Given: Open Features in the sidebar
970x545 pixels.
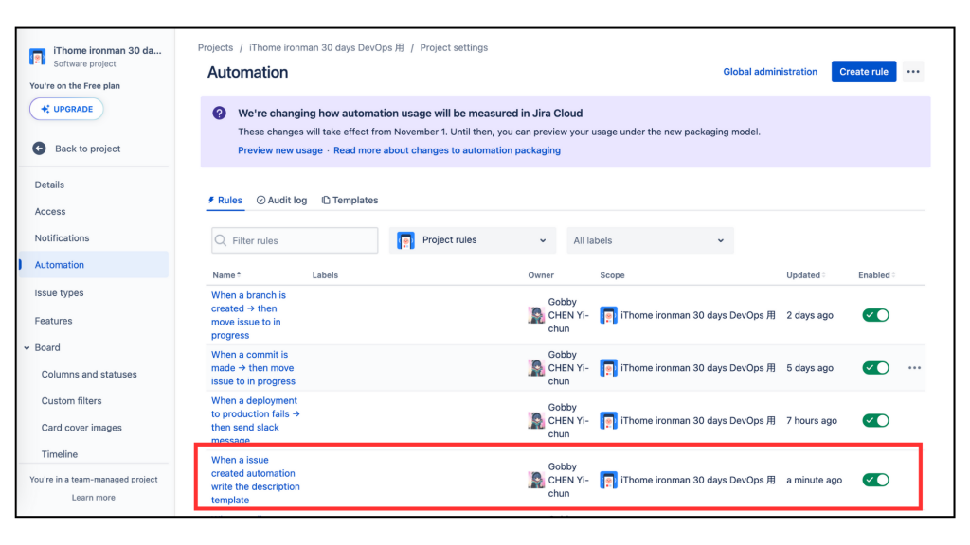Looking at the screenshot, I should tap(53, 321).
